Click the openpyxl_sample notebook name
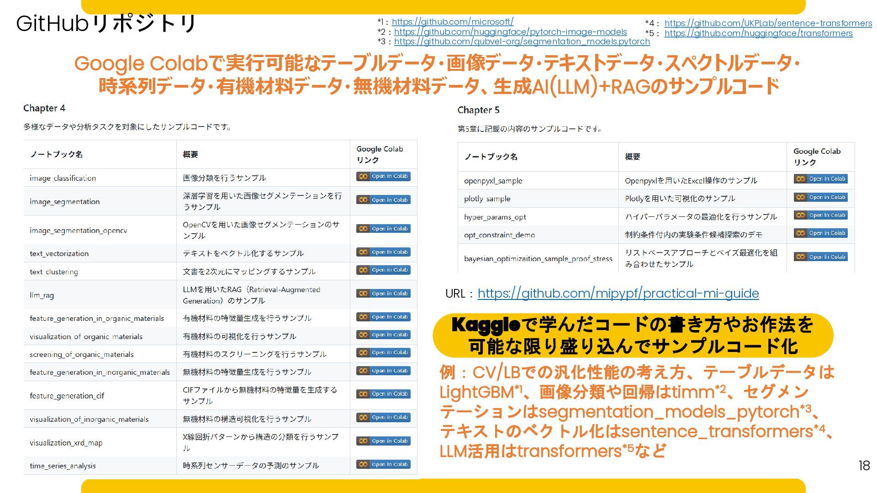This screenshot has height=493, width=877. [493, 181]
